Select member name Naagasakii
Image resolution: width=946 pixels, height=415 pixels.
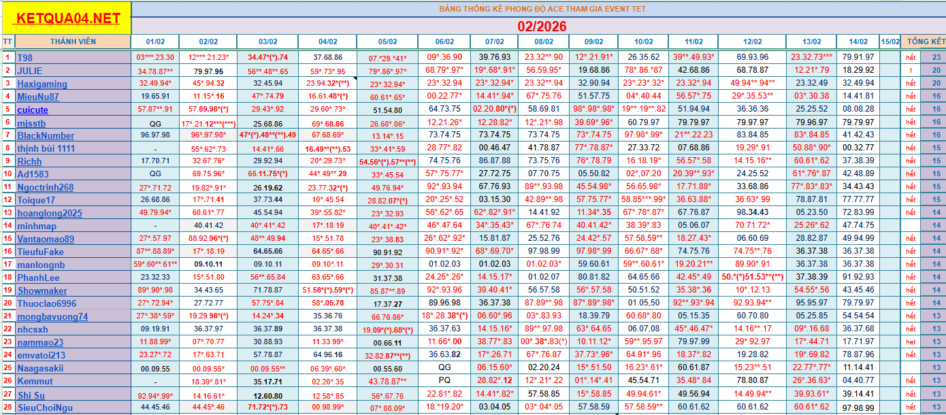pos(40,368)
